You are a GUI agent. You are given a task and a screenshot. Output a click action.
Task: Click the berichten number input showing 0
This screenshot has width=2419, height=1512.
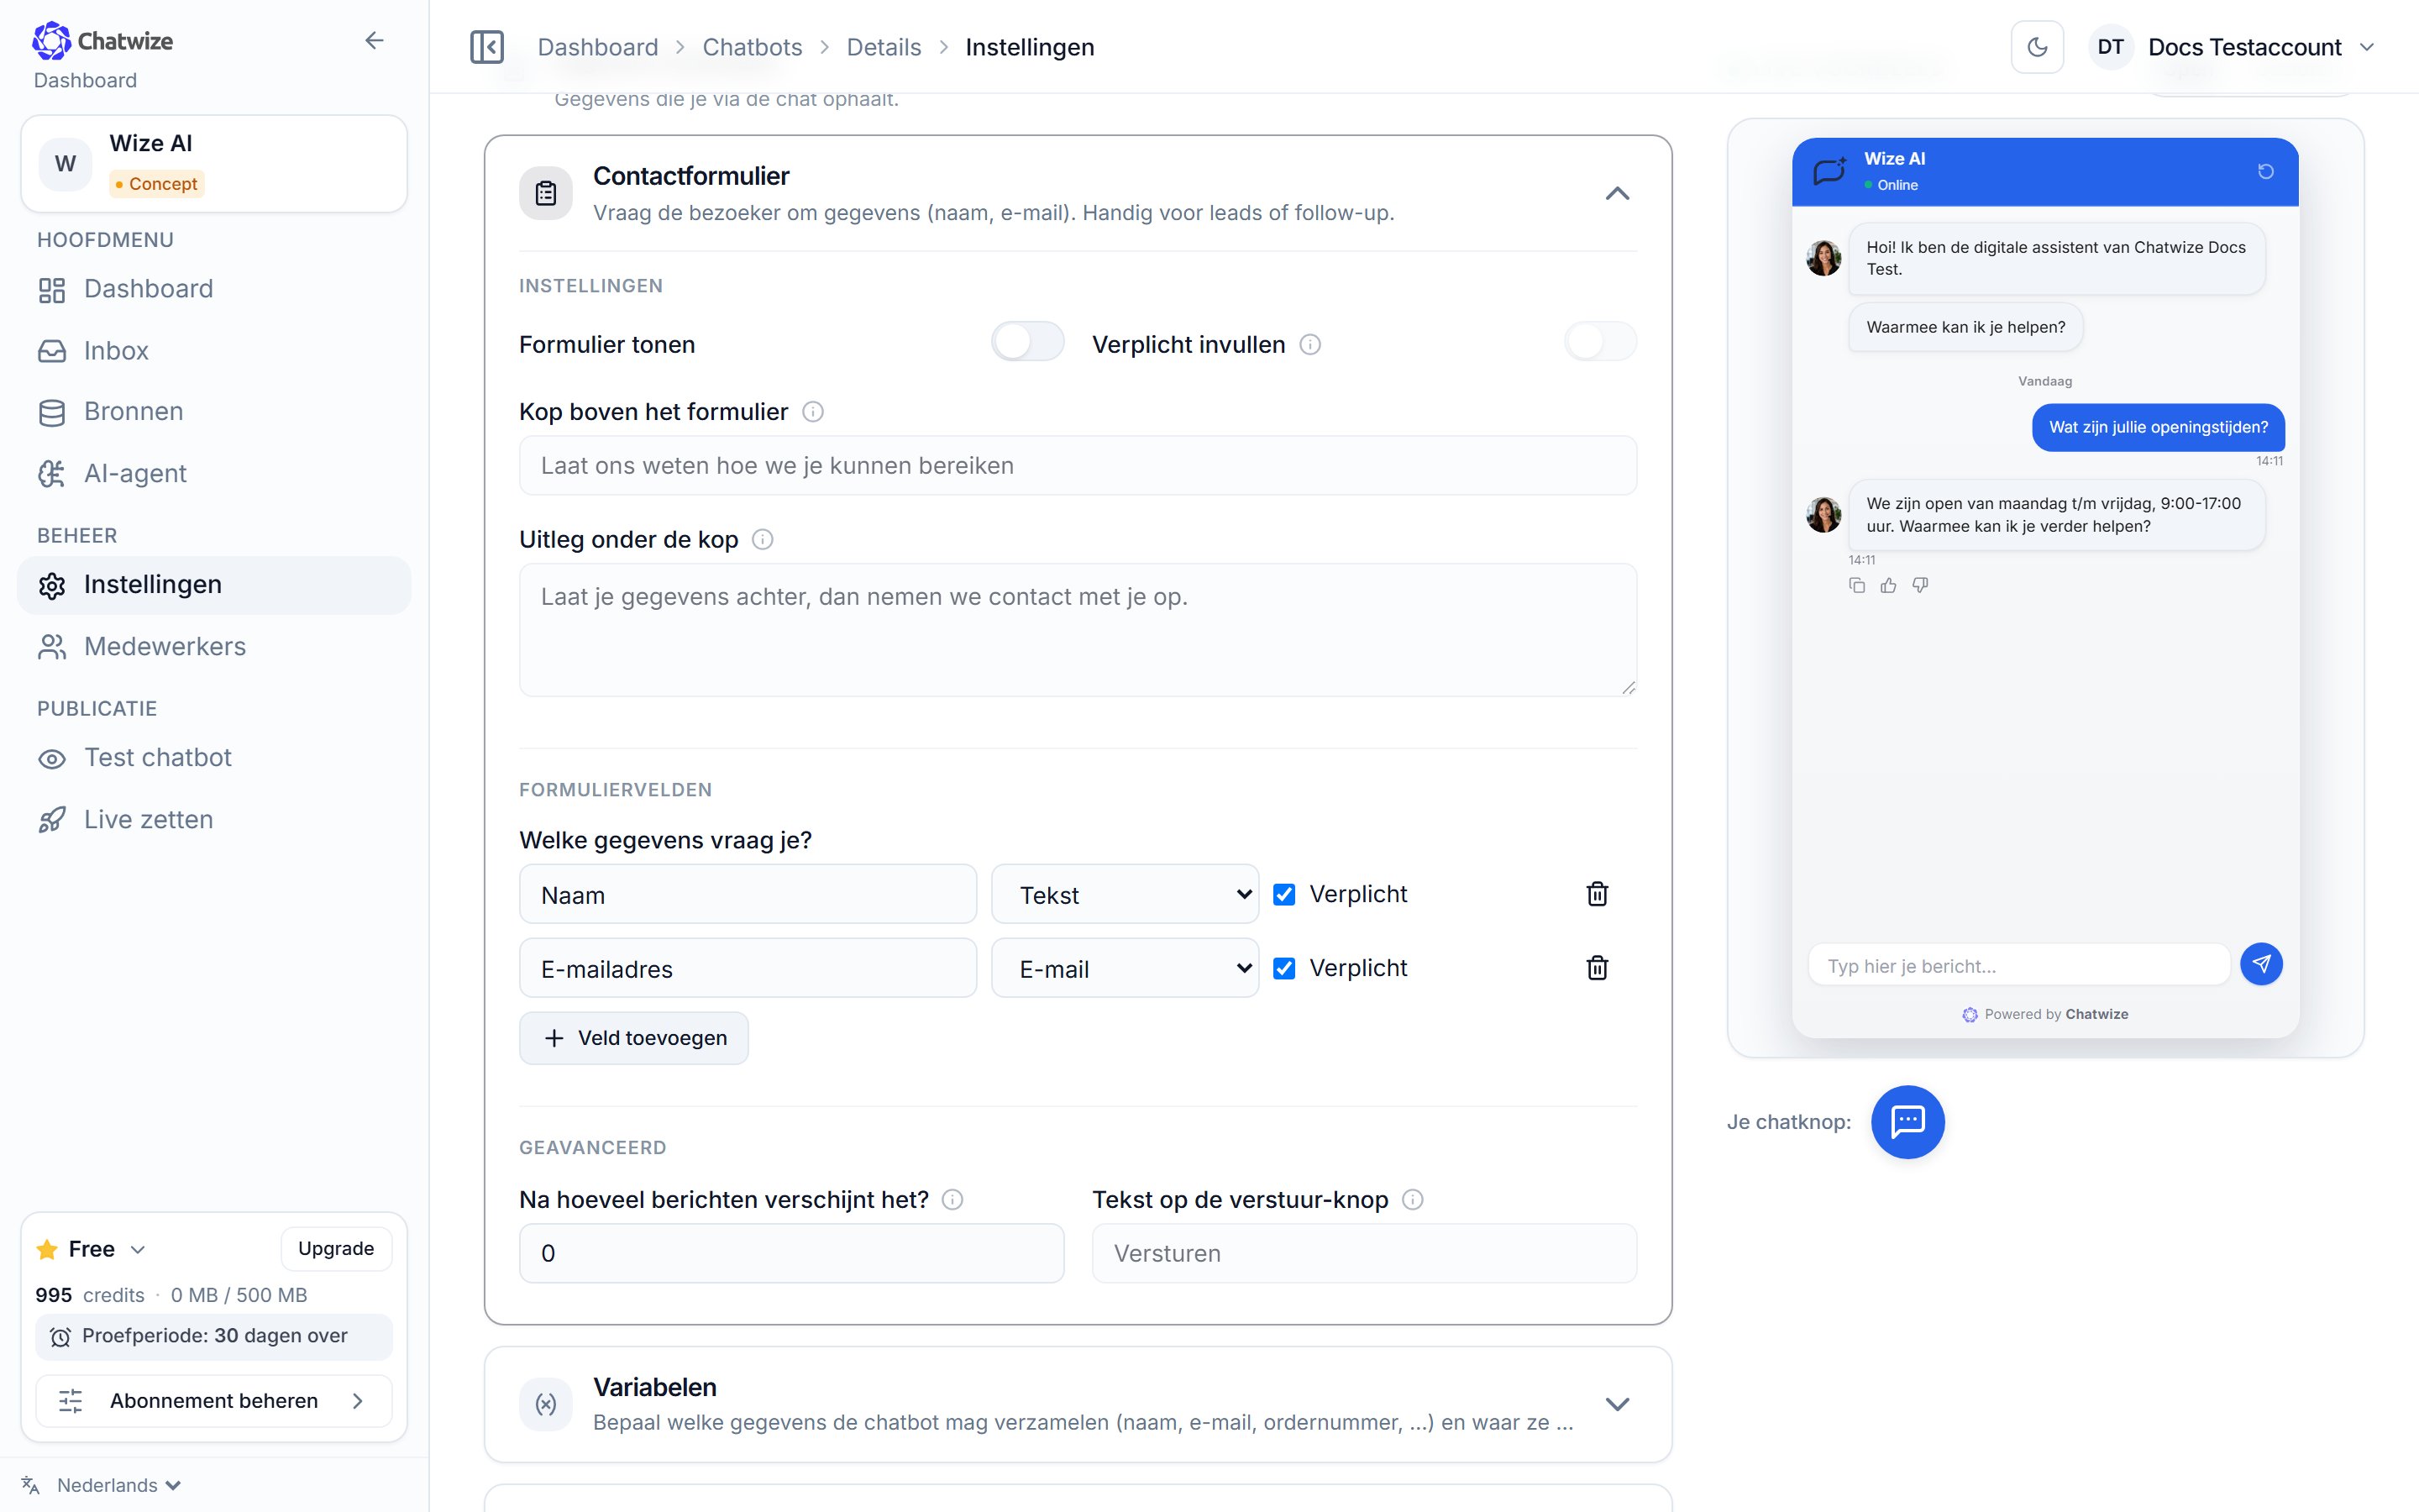[x=792, y=1254]
